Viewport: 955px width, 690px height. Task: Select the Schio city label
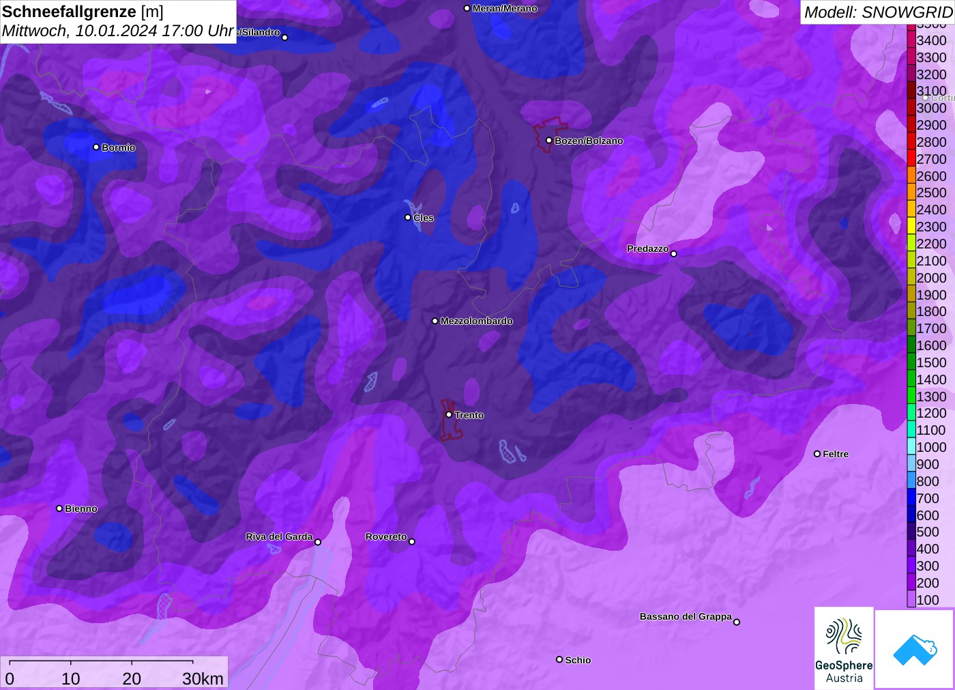(578, 660)
